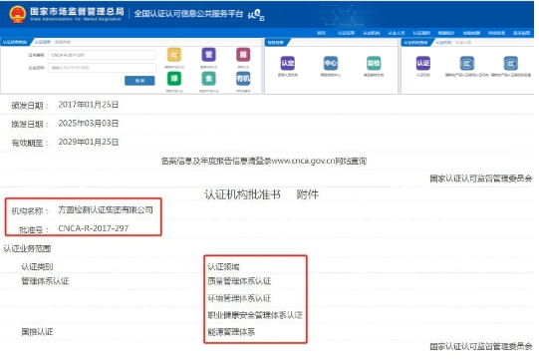This screenshot has width=539, height=360.
Task: Select the 环境管理体系认证 row
Action: 239,298
